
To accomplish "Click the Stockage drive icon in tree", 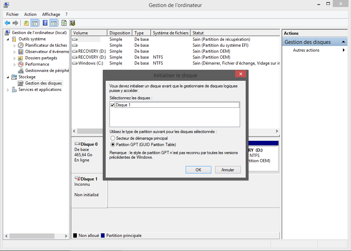I will (14, 77).
